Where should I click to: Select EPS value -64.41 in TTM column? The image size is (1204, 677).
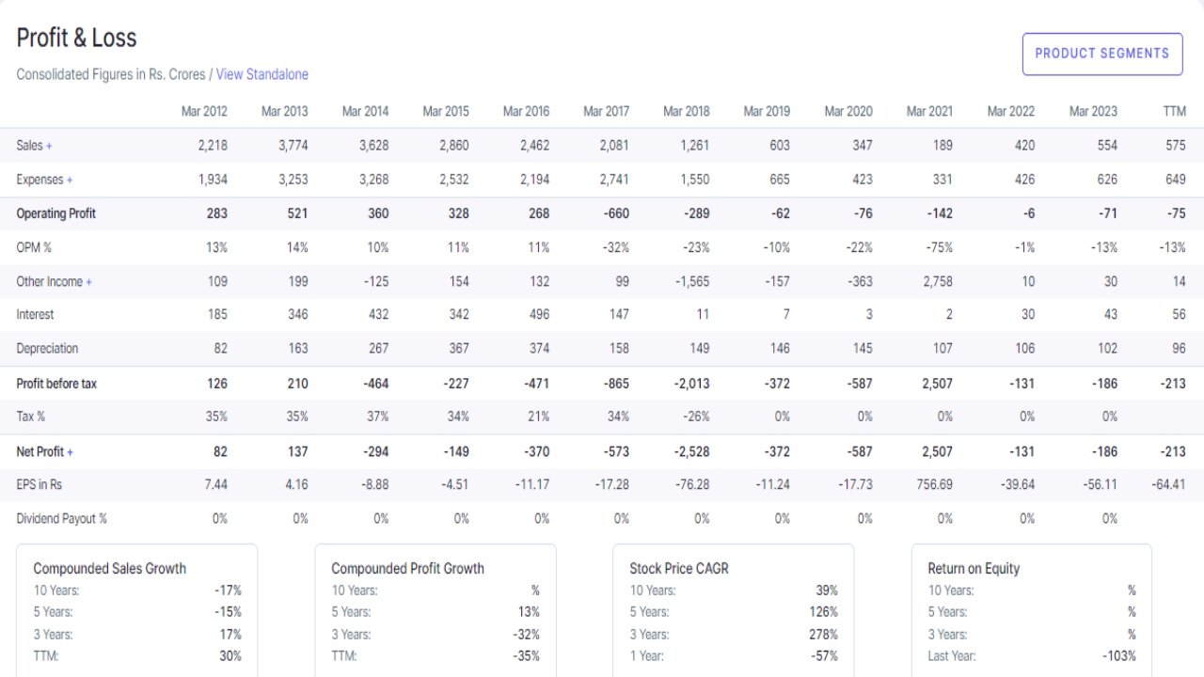1168,484
